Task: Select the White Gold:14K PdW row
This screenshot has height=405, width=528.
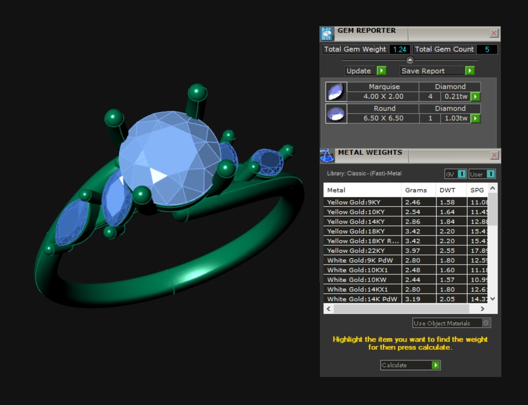Action: (406, 299)
